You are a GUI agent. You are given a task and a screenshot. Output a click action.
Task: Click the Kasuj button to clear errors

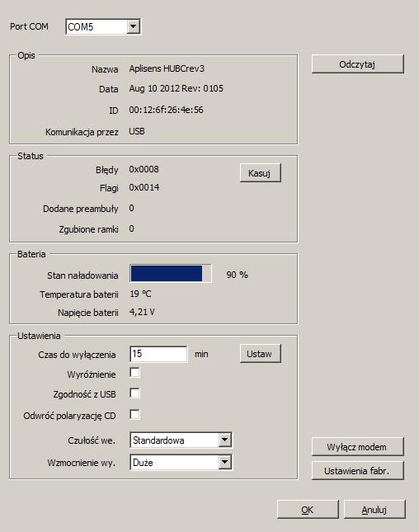260,173
